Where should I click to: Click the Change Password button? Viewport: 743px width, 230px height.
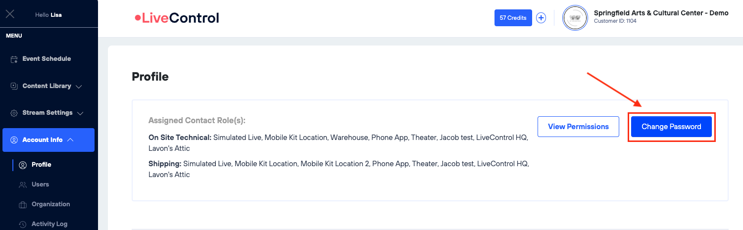(x=671, y=127)
